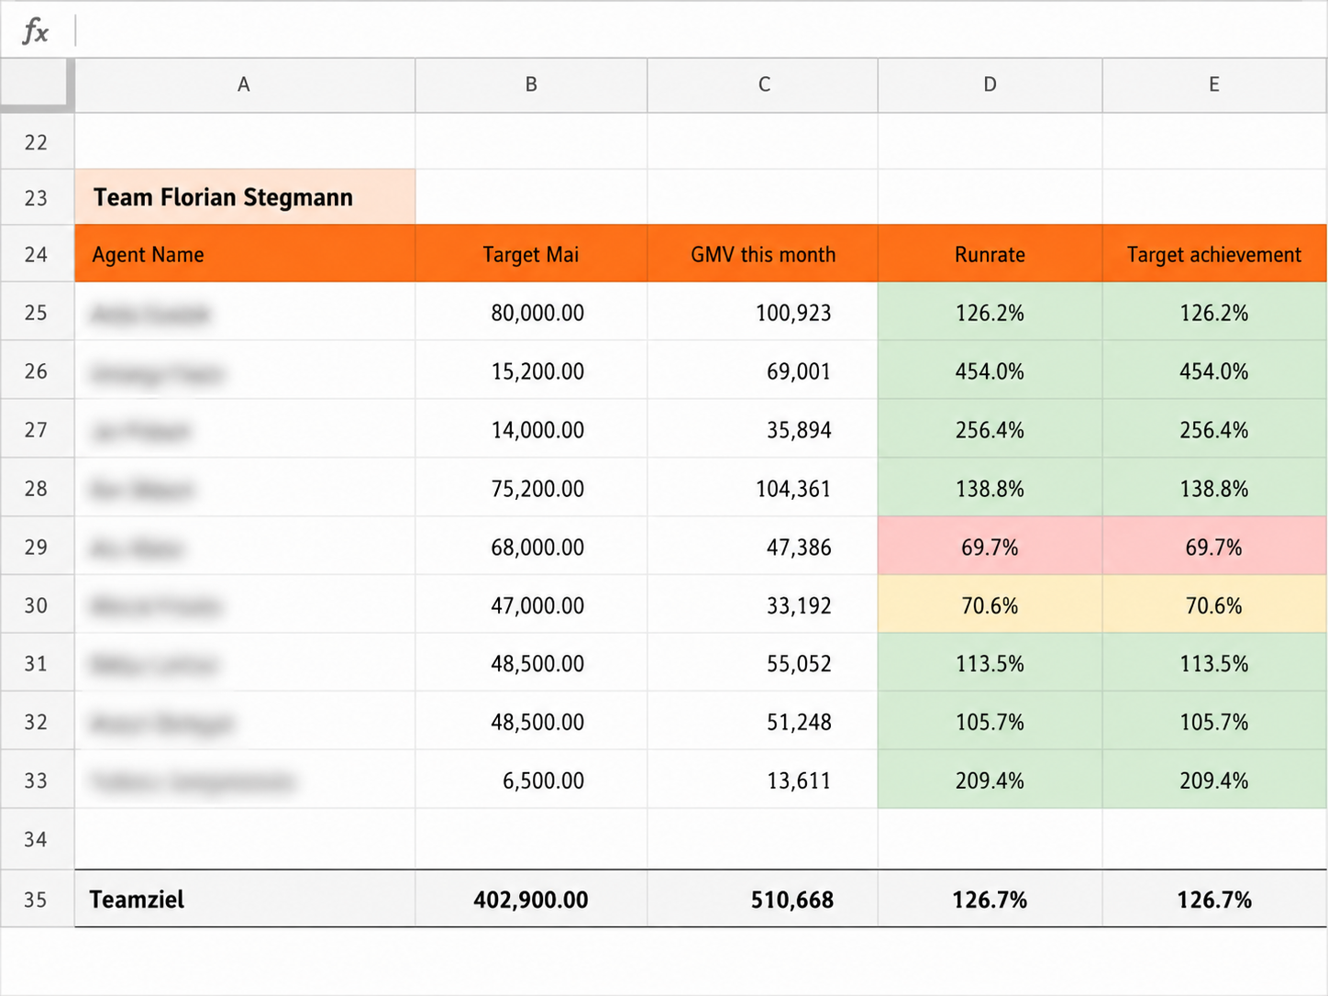Viewport: 1328px width, 996px height.
Task: Click the Teamziel total label cell
Action: point(245,899)
